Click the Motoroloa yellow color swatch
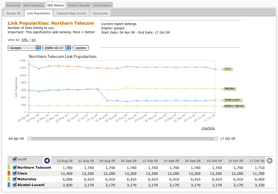 point(9,179)
